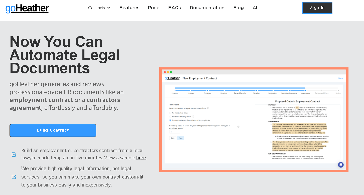Visit the Blog page
The height and width of the screenshot is (195, 364).
pos(238,8)
